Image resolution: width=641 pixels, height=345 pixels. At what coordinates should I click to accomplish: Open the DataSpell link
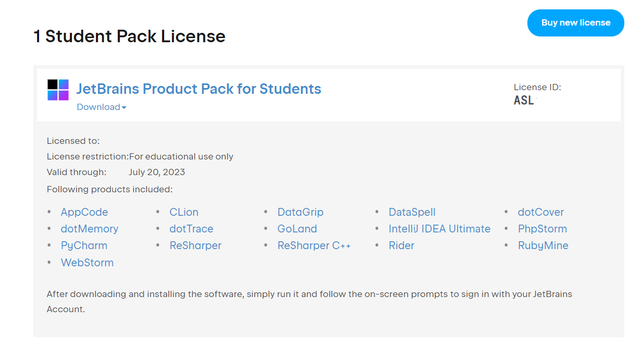coord(412,212)
